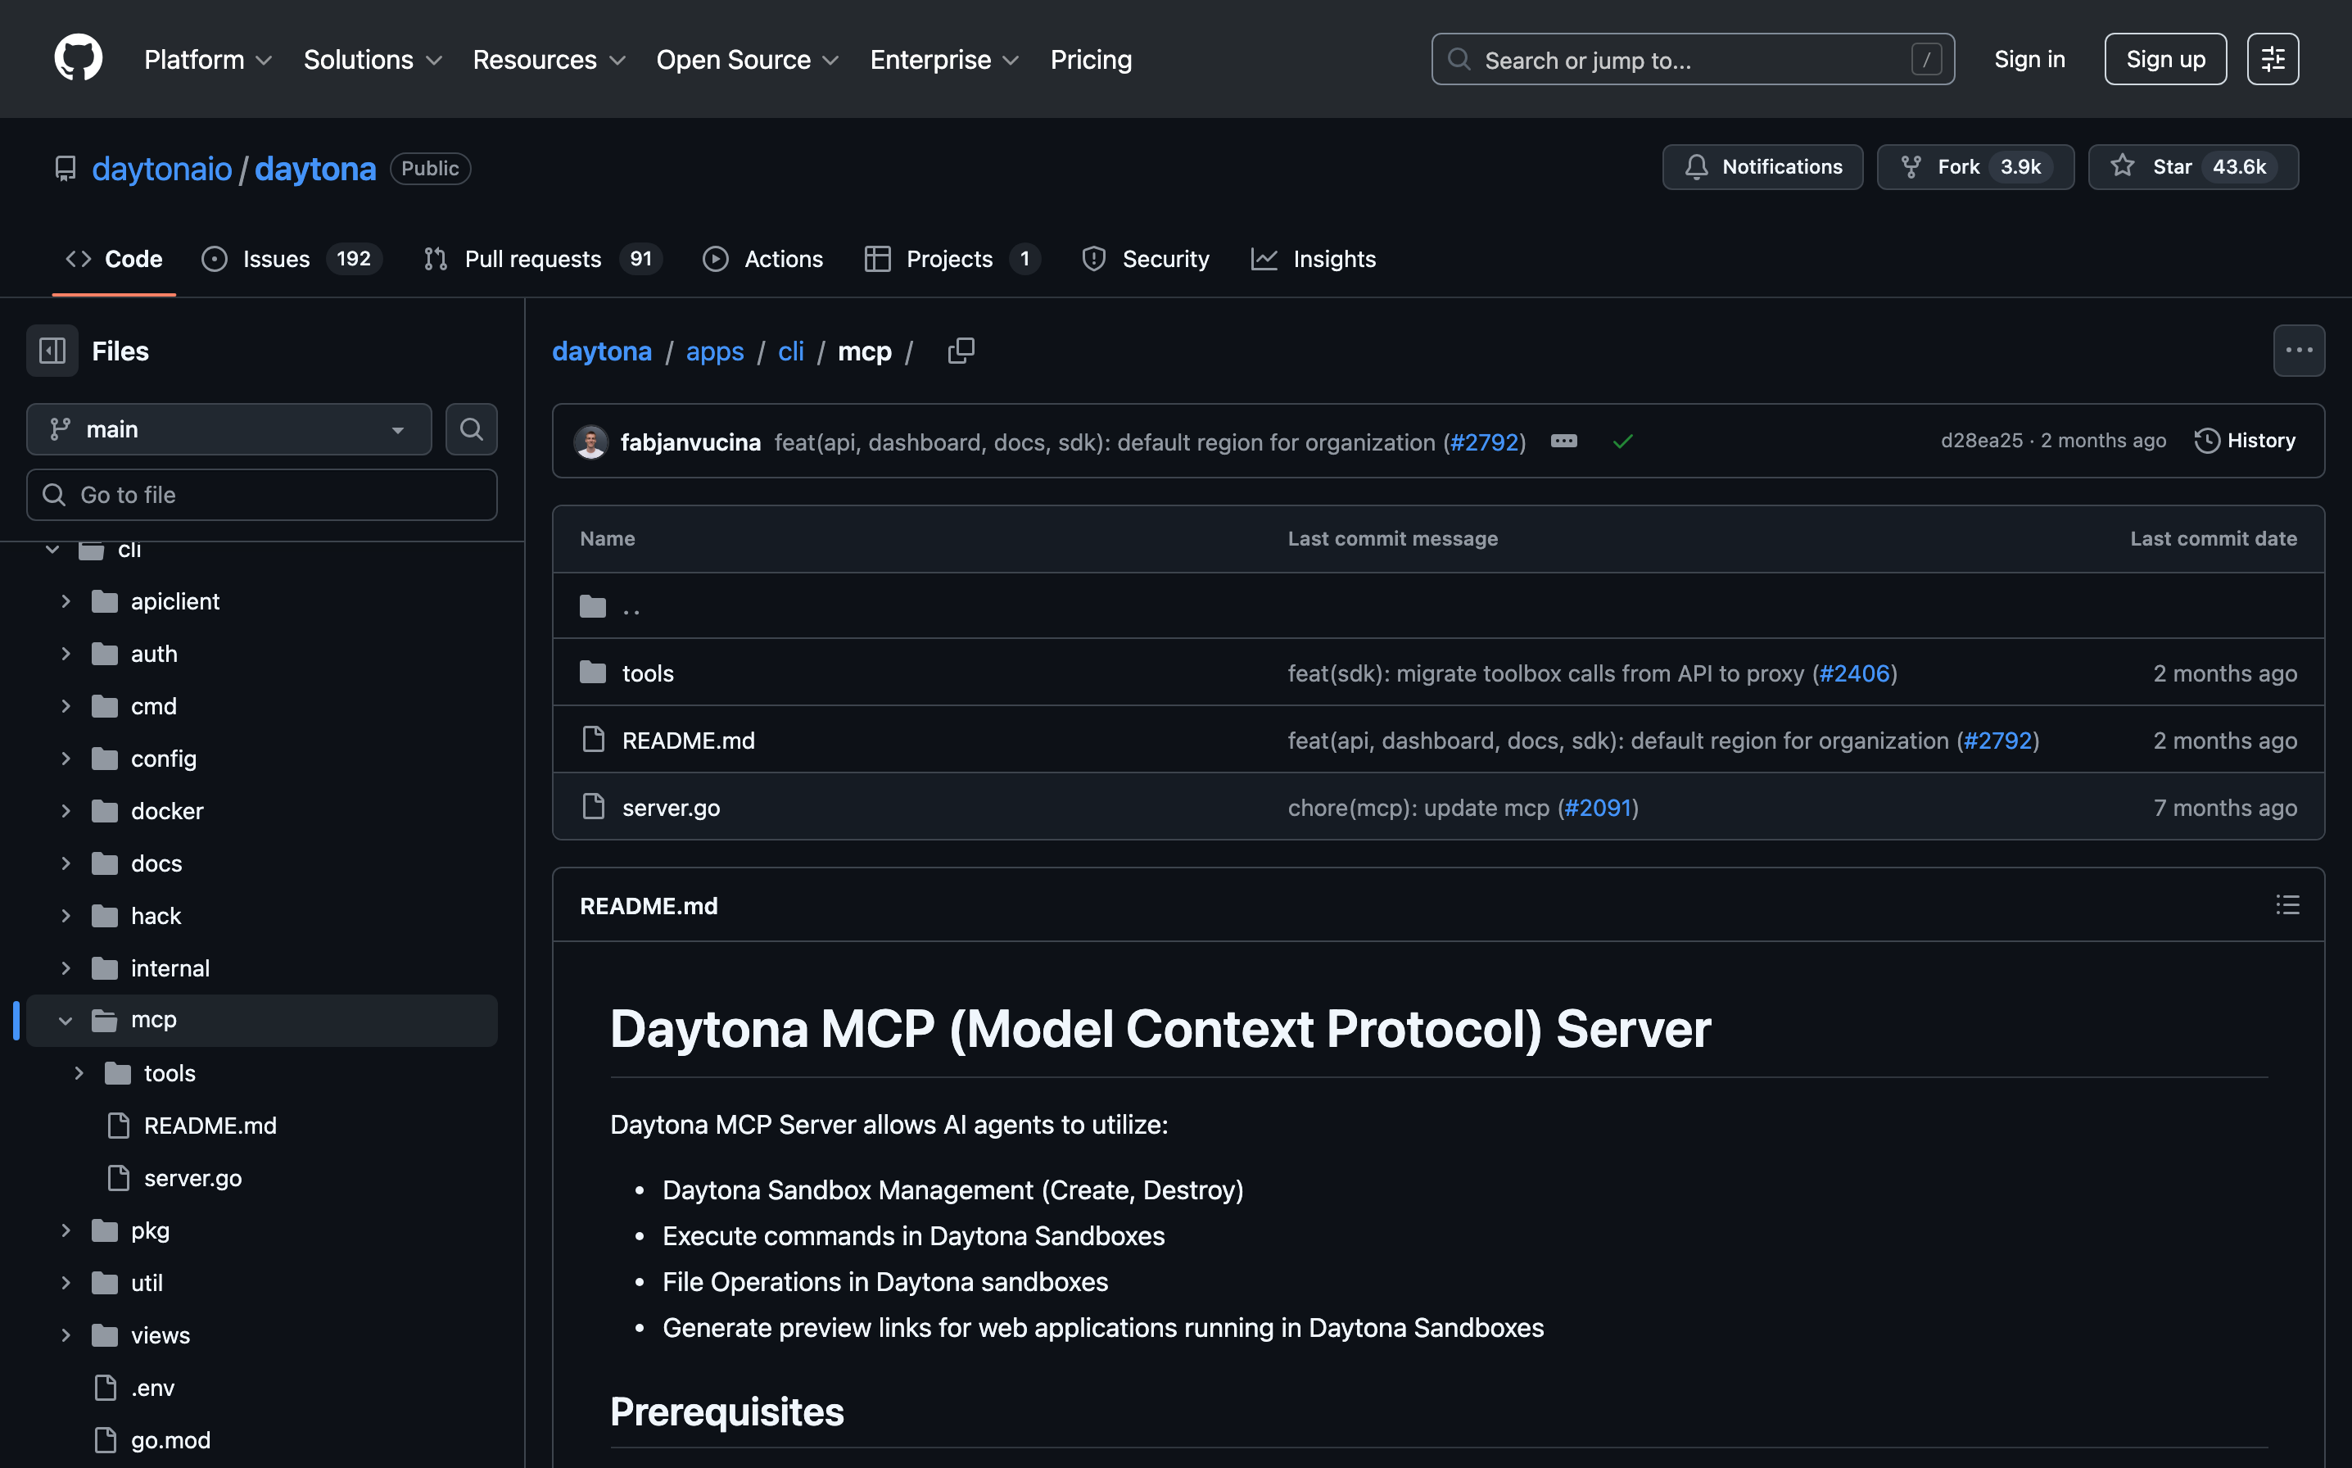This screenshot has height=1468, width=2352.
Task: Expand the commit message ellipsis icon
Action: 1563,442
